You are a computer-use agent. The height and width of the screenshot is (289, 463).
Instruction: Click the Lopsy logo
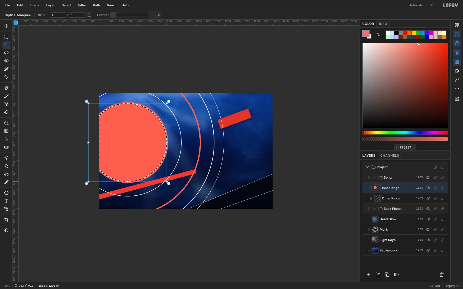pyautogui.click(x=451, y=5)
